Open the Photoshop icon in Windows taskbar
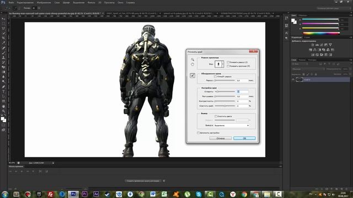 point(73,194)
